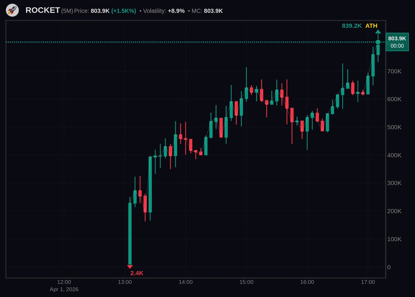Click the 500K price axis label
This screenshot has height=297, width=415.
(x=395, y=127)
